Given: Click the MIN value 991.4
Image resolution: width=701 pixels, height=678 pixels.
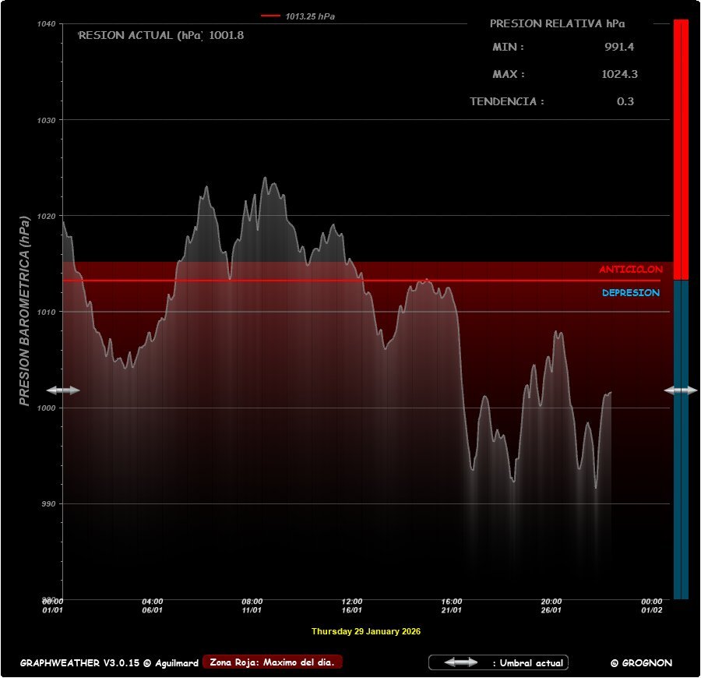Looking at the screenshot, I should tap(619, 47).
